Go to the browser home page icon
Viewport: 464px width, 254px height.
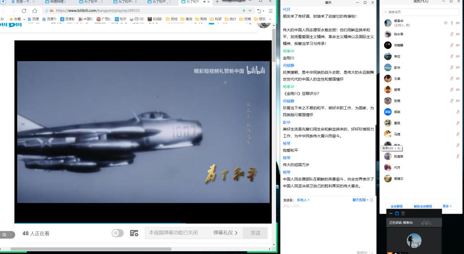point(34,11)
